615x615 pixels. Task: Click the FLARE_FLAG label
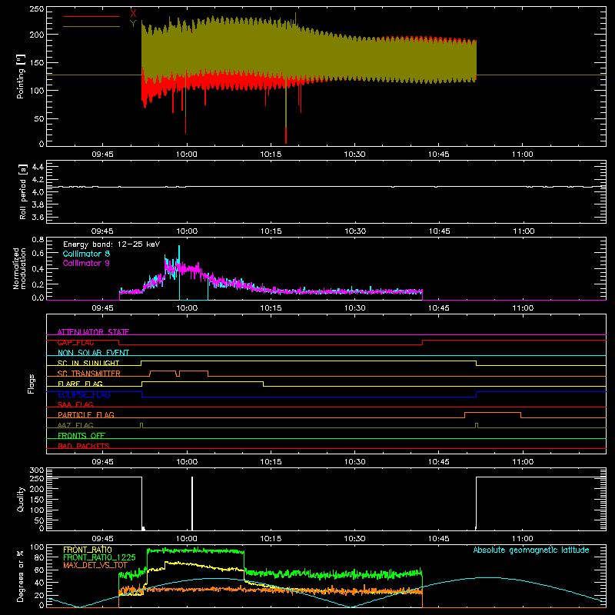[x=80, y=384]
